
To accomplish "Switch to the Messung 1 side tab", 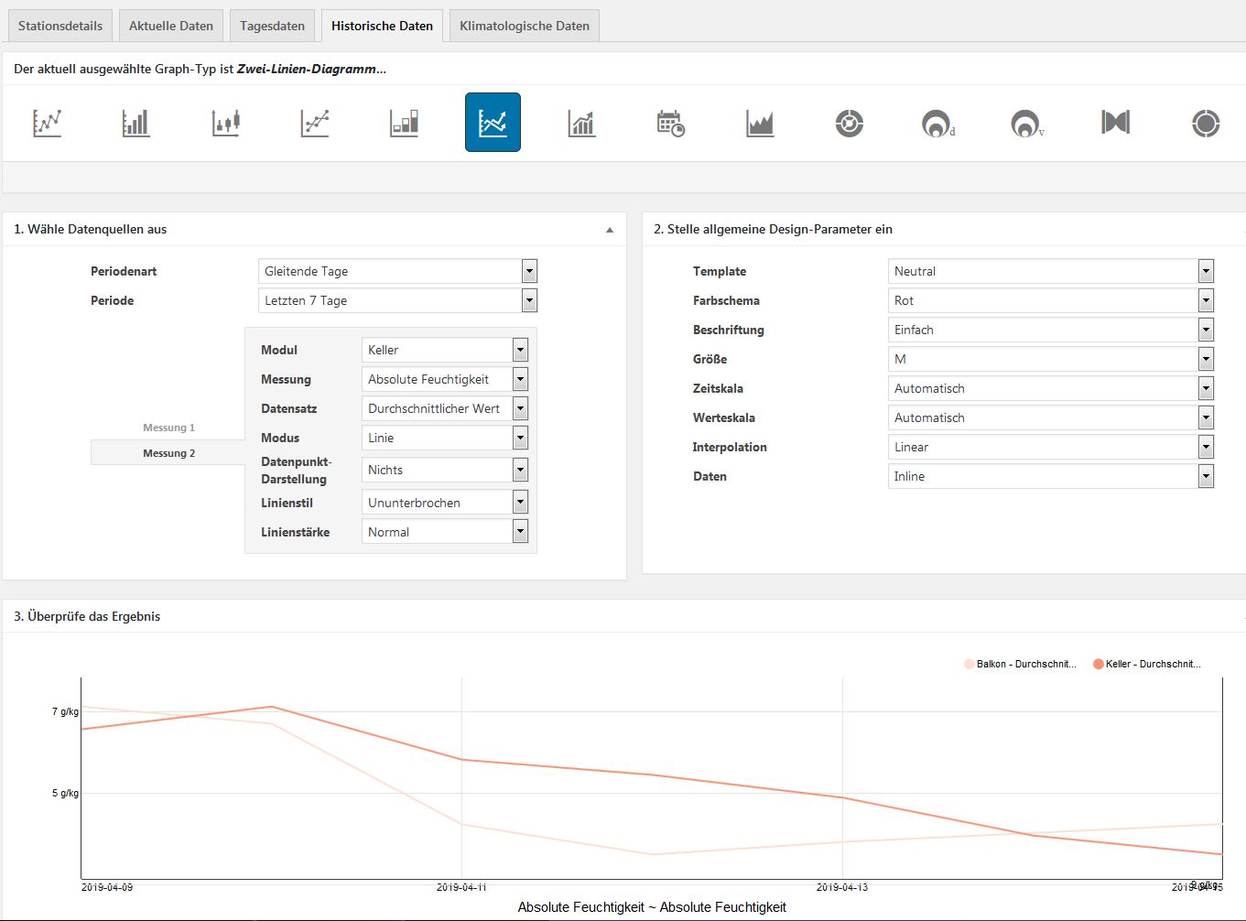I will click(x=168, y=428).
